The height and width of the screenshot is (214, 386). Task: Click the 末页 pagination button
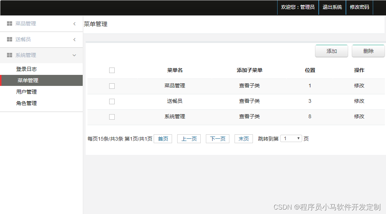[243, 138]
